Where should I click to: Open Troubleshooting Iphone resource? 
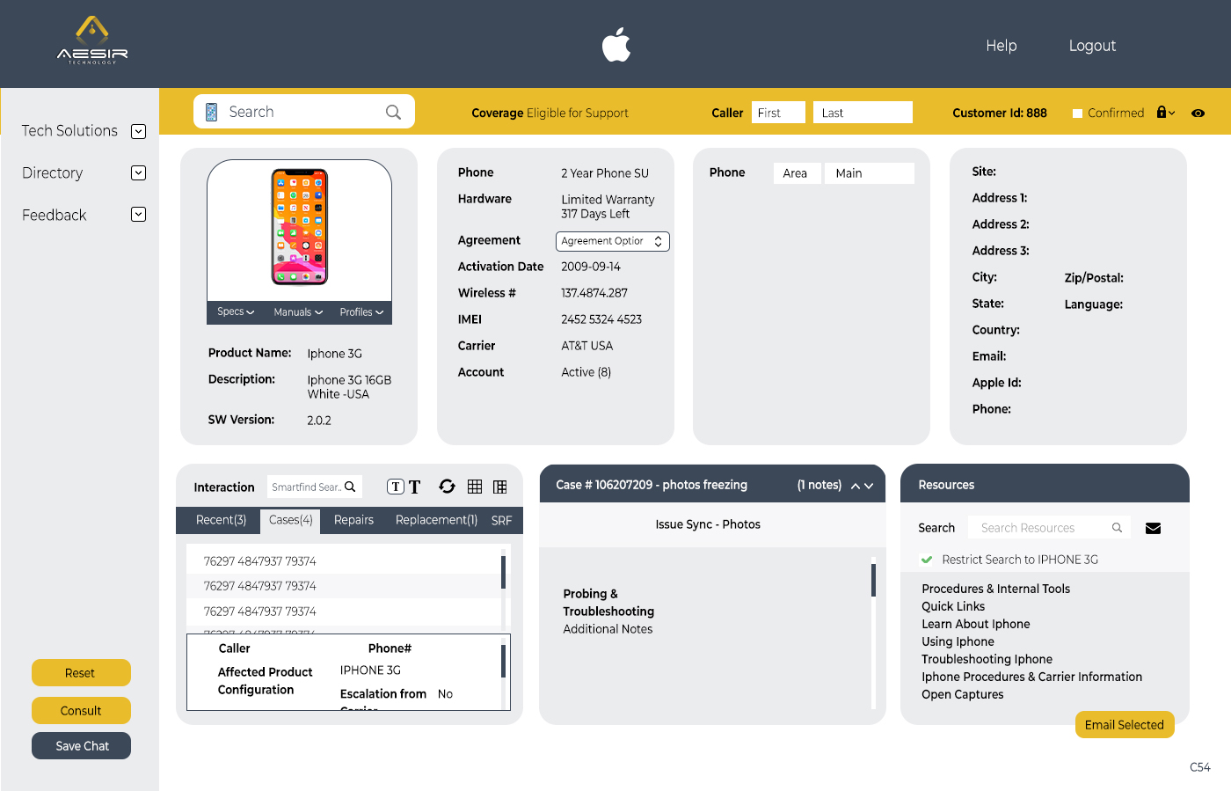pyautogui.click(x=987, y=659)
